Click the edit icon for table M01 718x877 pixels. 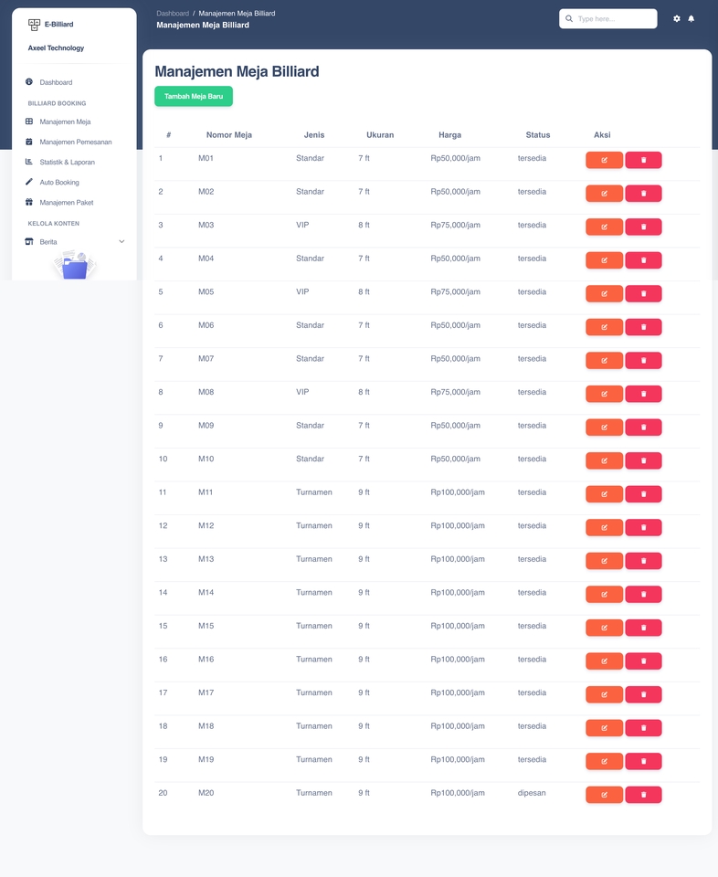[x=604, y=160]
